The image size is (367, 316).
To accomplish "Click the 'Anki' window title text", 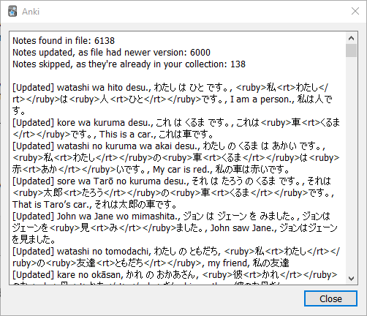I will 31,12.
